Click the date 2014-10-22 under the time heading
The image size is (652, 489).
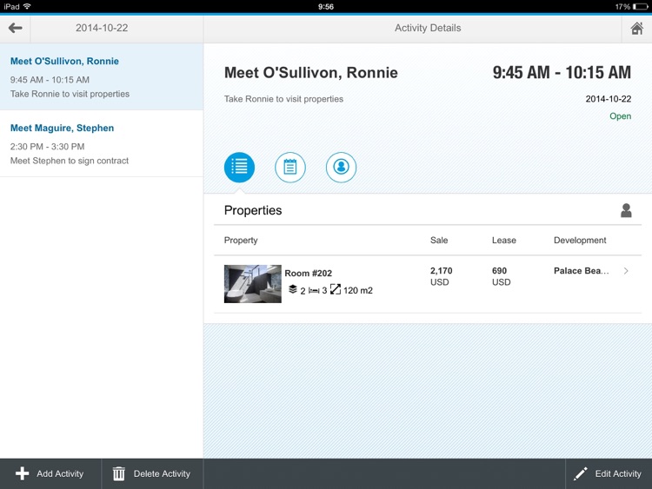click(x=608, y=99)
